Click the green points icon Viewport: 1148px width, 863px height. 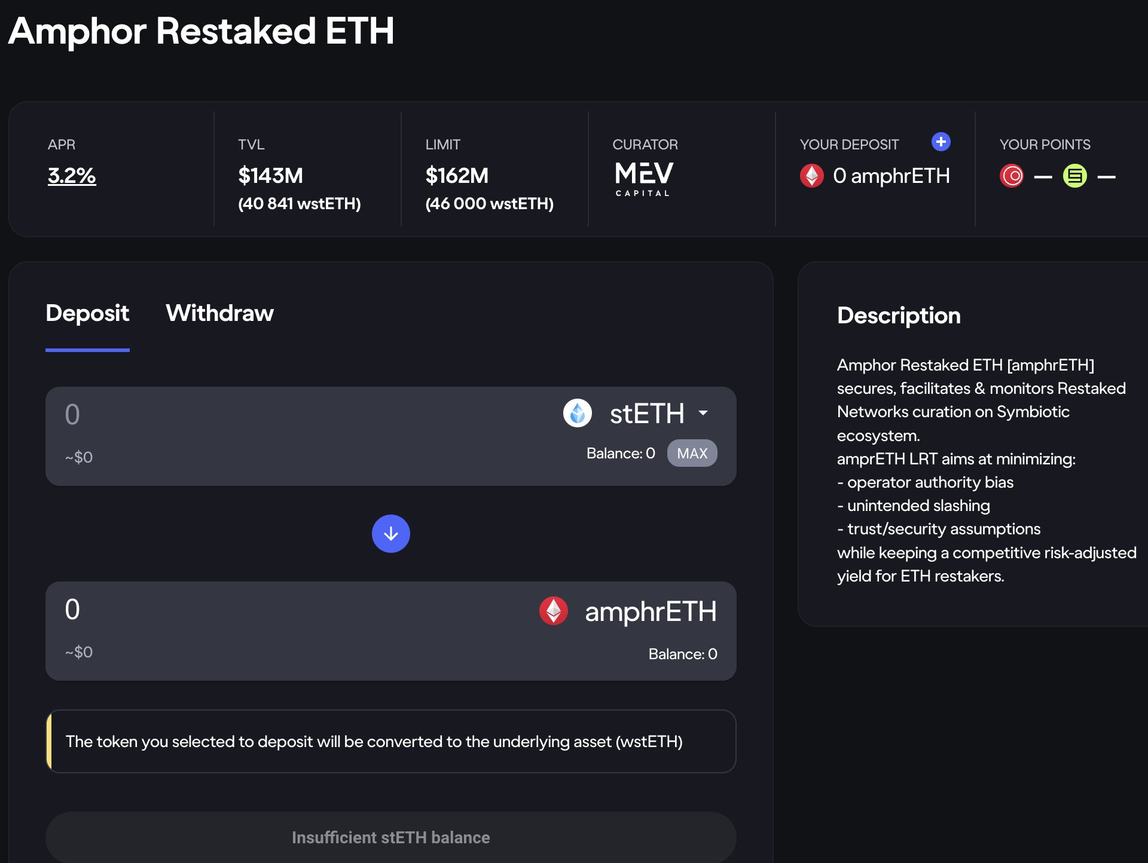pyautogui.click(x=1074, y=176)
